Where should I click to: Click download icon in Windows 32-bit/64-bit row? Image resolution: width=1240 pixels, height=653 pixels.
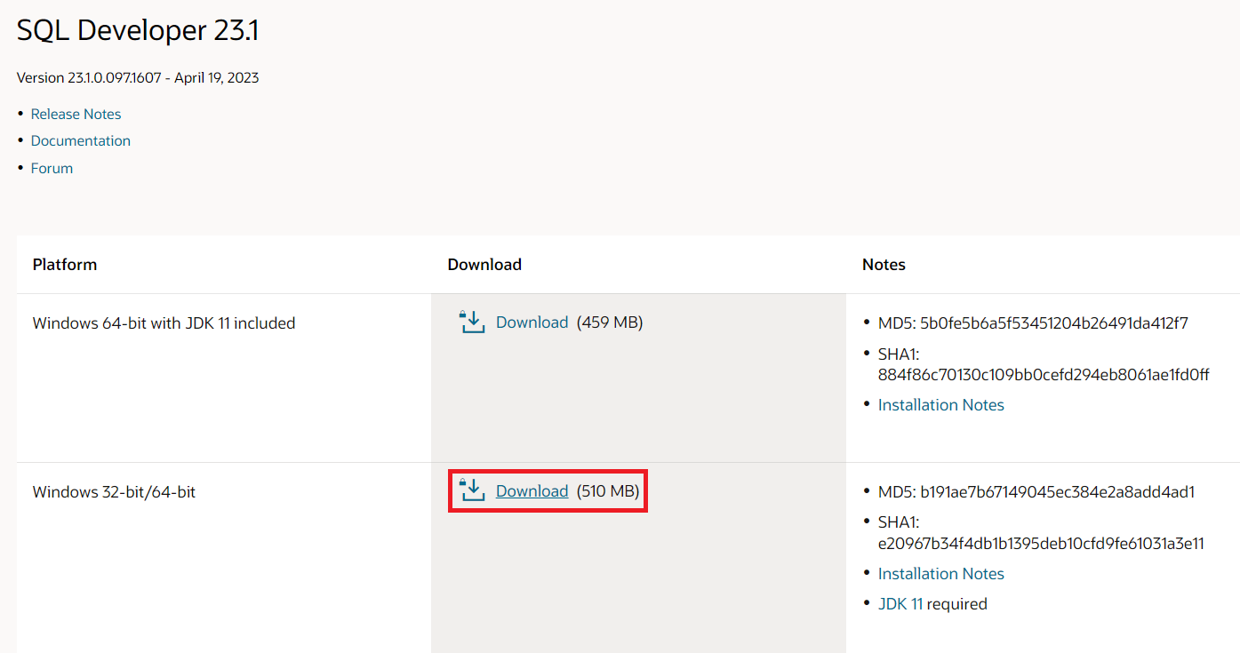(x=472, y=490)
